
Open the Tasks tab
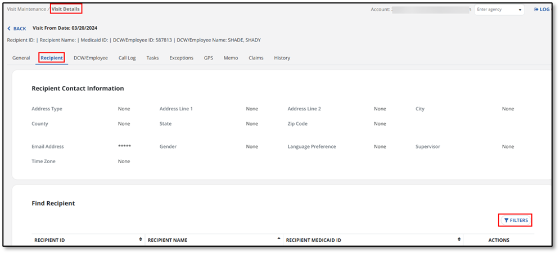[x=152, y=58]
